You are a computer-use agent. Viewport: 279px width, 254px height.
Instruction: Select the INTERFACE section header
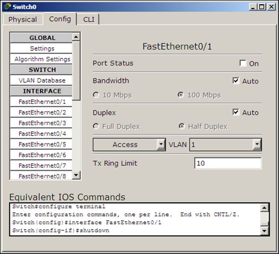pos(41,91)
